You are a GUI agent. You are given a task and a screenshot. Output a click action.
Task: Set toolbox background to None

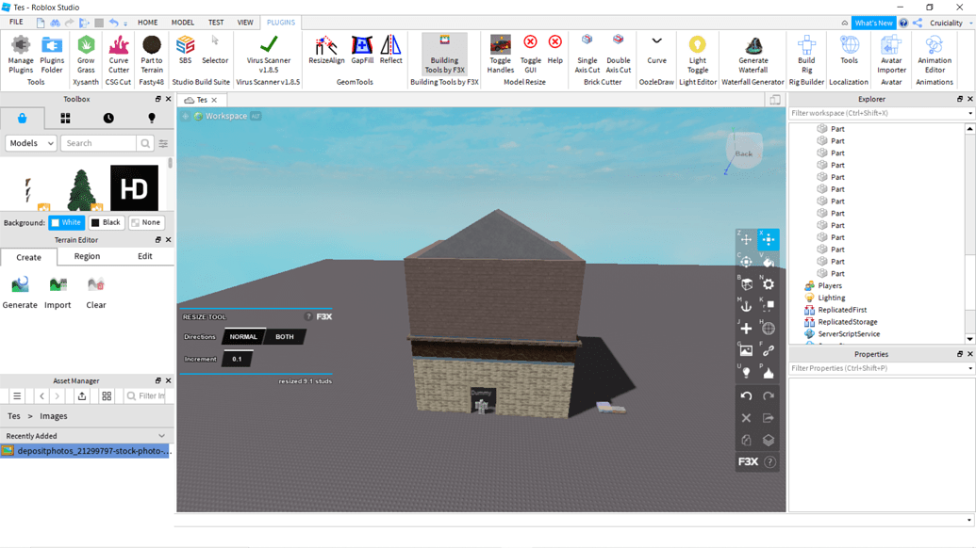coord(146,222)
